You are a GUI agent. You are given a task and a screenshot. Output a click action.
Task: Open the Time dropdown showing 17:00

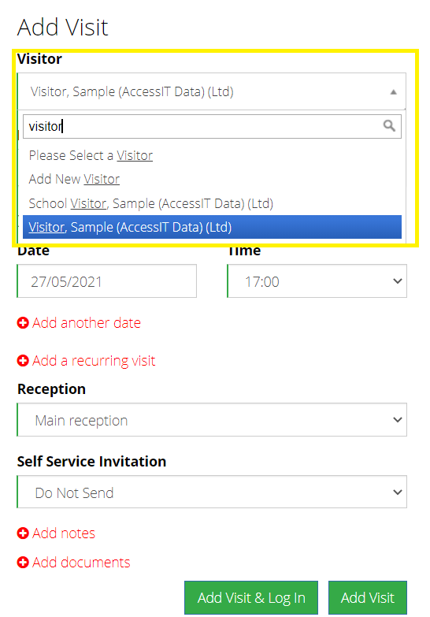coord(317,281)
